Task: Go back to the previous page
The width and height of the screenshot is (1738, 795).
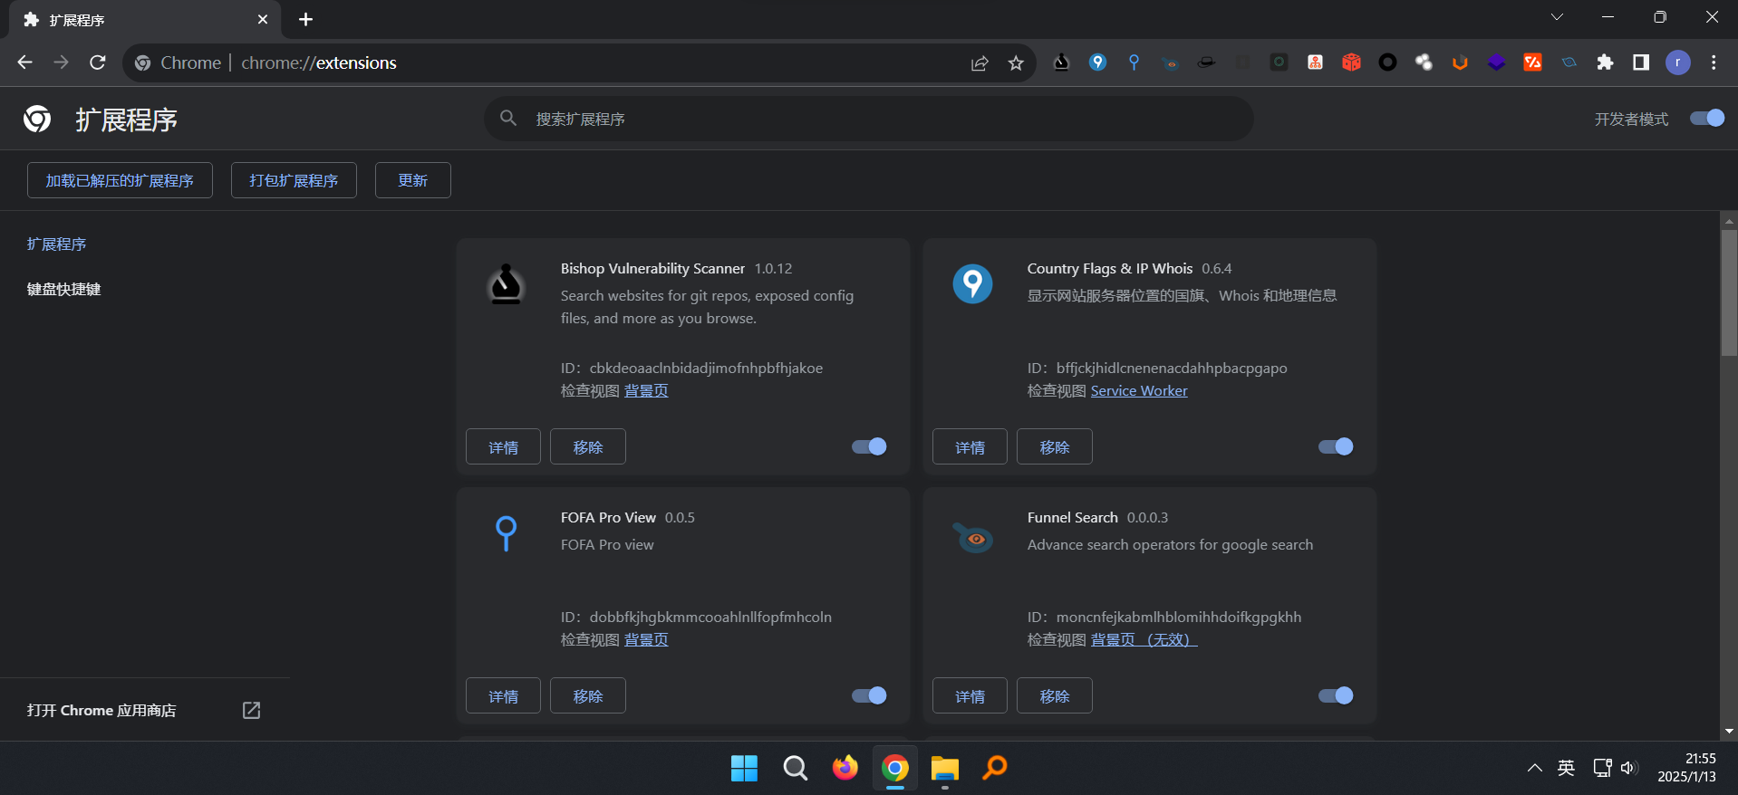Action: click(x=24, y=62)
